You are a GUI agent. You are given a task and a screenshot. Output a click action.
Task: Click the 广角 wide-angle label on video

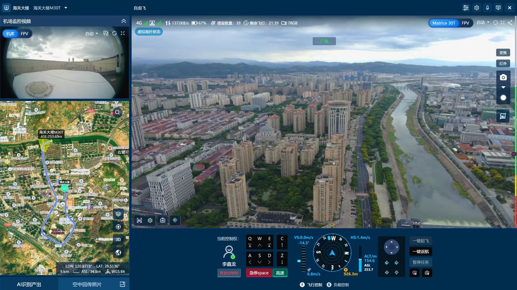(x=324, y=41)
